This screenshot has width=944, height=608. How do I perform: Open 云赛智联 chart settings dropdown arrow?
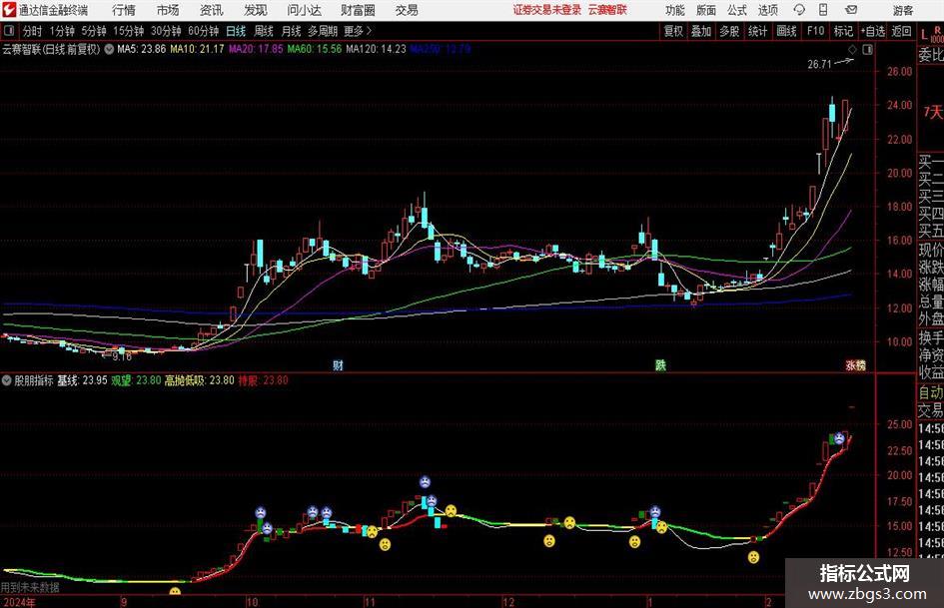tap(109, 49)
